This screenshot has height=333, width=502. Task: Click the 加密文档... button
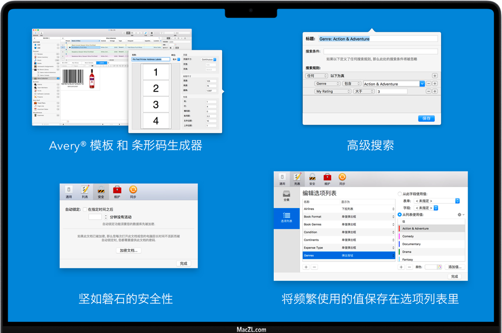(x=128, y=250)
